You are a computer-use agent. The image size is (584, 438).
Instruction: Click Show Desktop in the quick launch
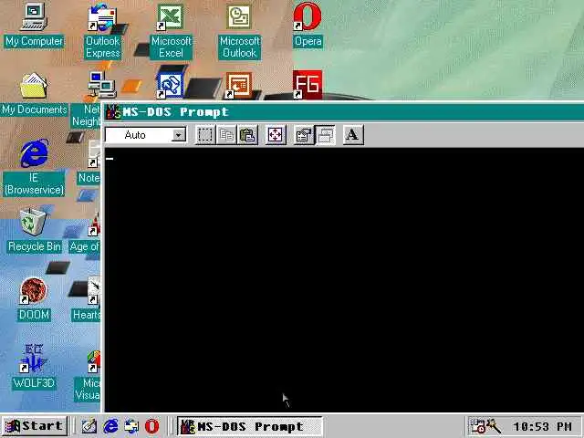(89, 426)
